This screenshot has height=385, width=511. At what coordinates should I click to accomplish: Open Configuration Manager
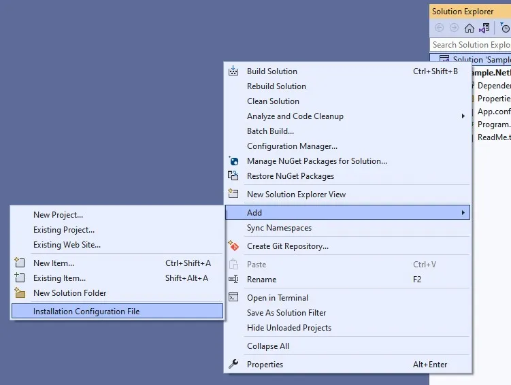[348, 146]
